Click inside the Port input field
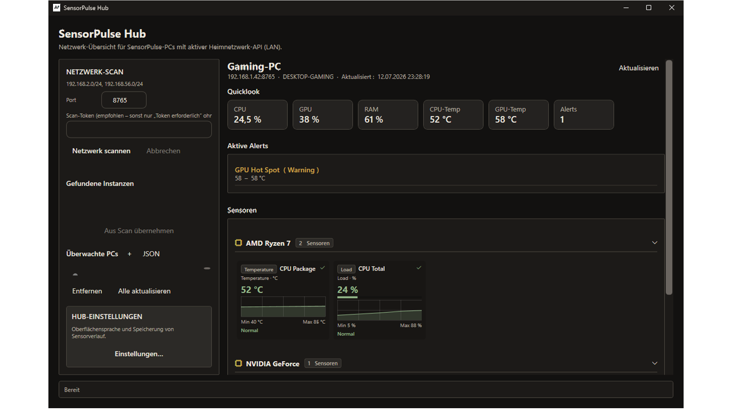Viewport: 732px width, 412px height. (124, 100)
